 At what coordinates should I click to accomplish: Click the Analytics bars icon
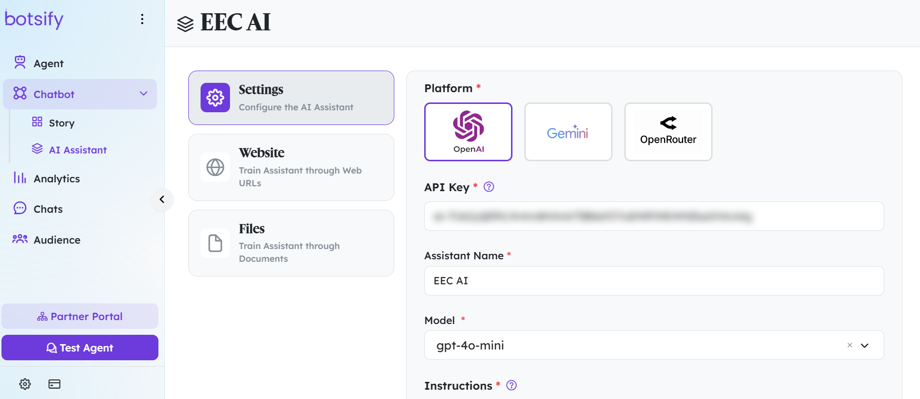(20, 177)
